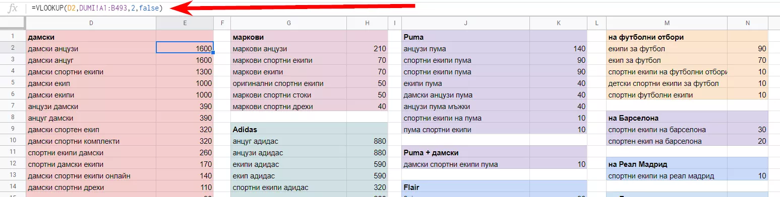
Task: Click cell 'дамски спортни екипи онлайн'
Action: pos(91,176)
